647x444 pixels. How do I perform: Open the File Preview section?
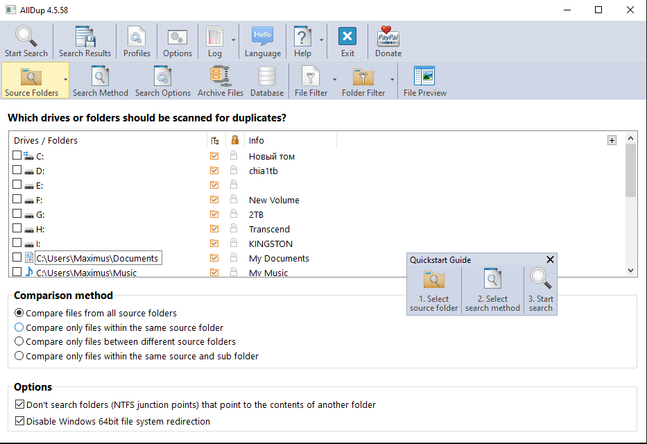424,81
